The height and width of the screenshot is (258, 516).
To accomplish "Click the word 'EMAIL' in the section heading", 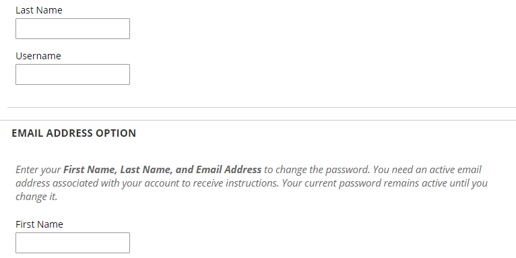I will (28, 133).
